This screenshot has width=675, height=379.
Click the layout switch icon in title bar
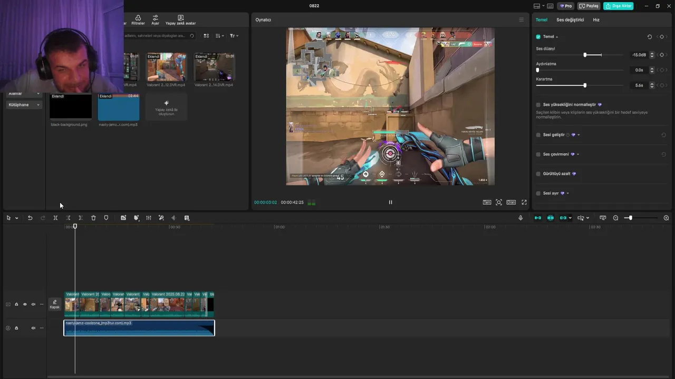coord(537,6)
